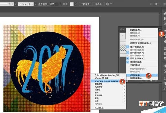Click the 样式 style swatch
The image size is (166, 113).
[x=72, y=4]
